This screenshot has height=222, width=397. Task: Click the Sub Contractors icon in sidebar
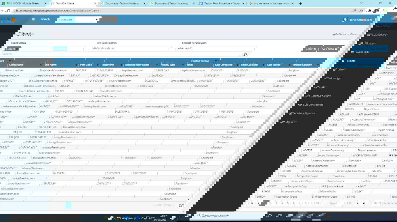click(x=300, y=105)
